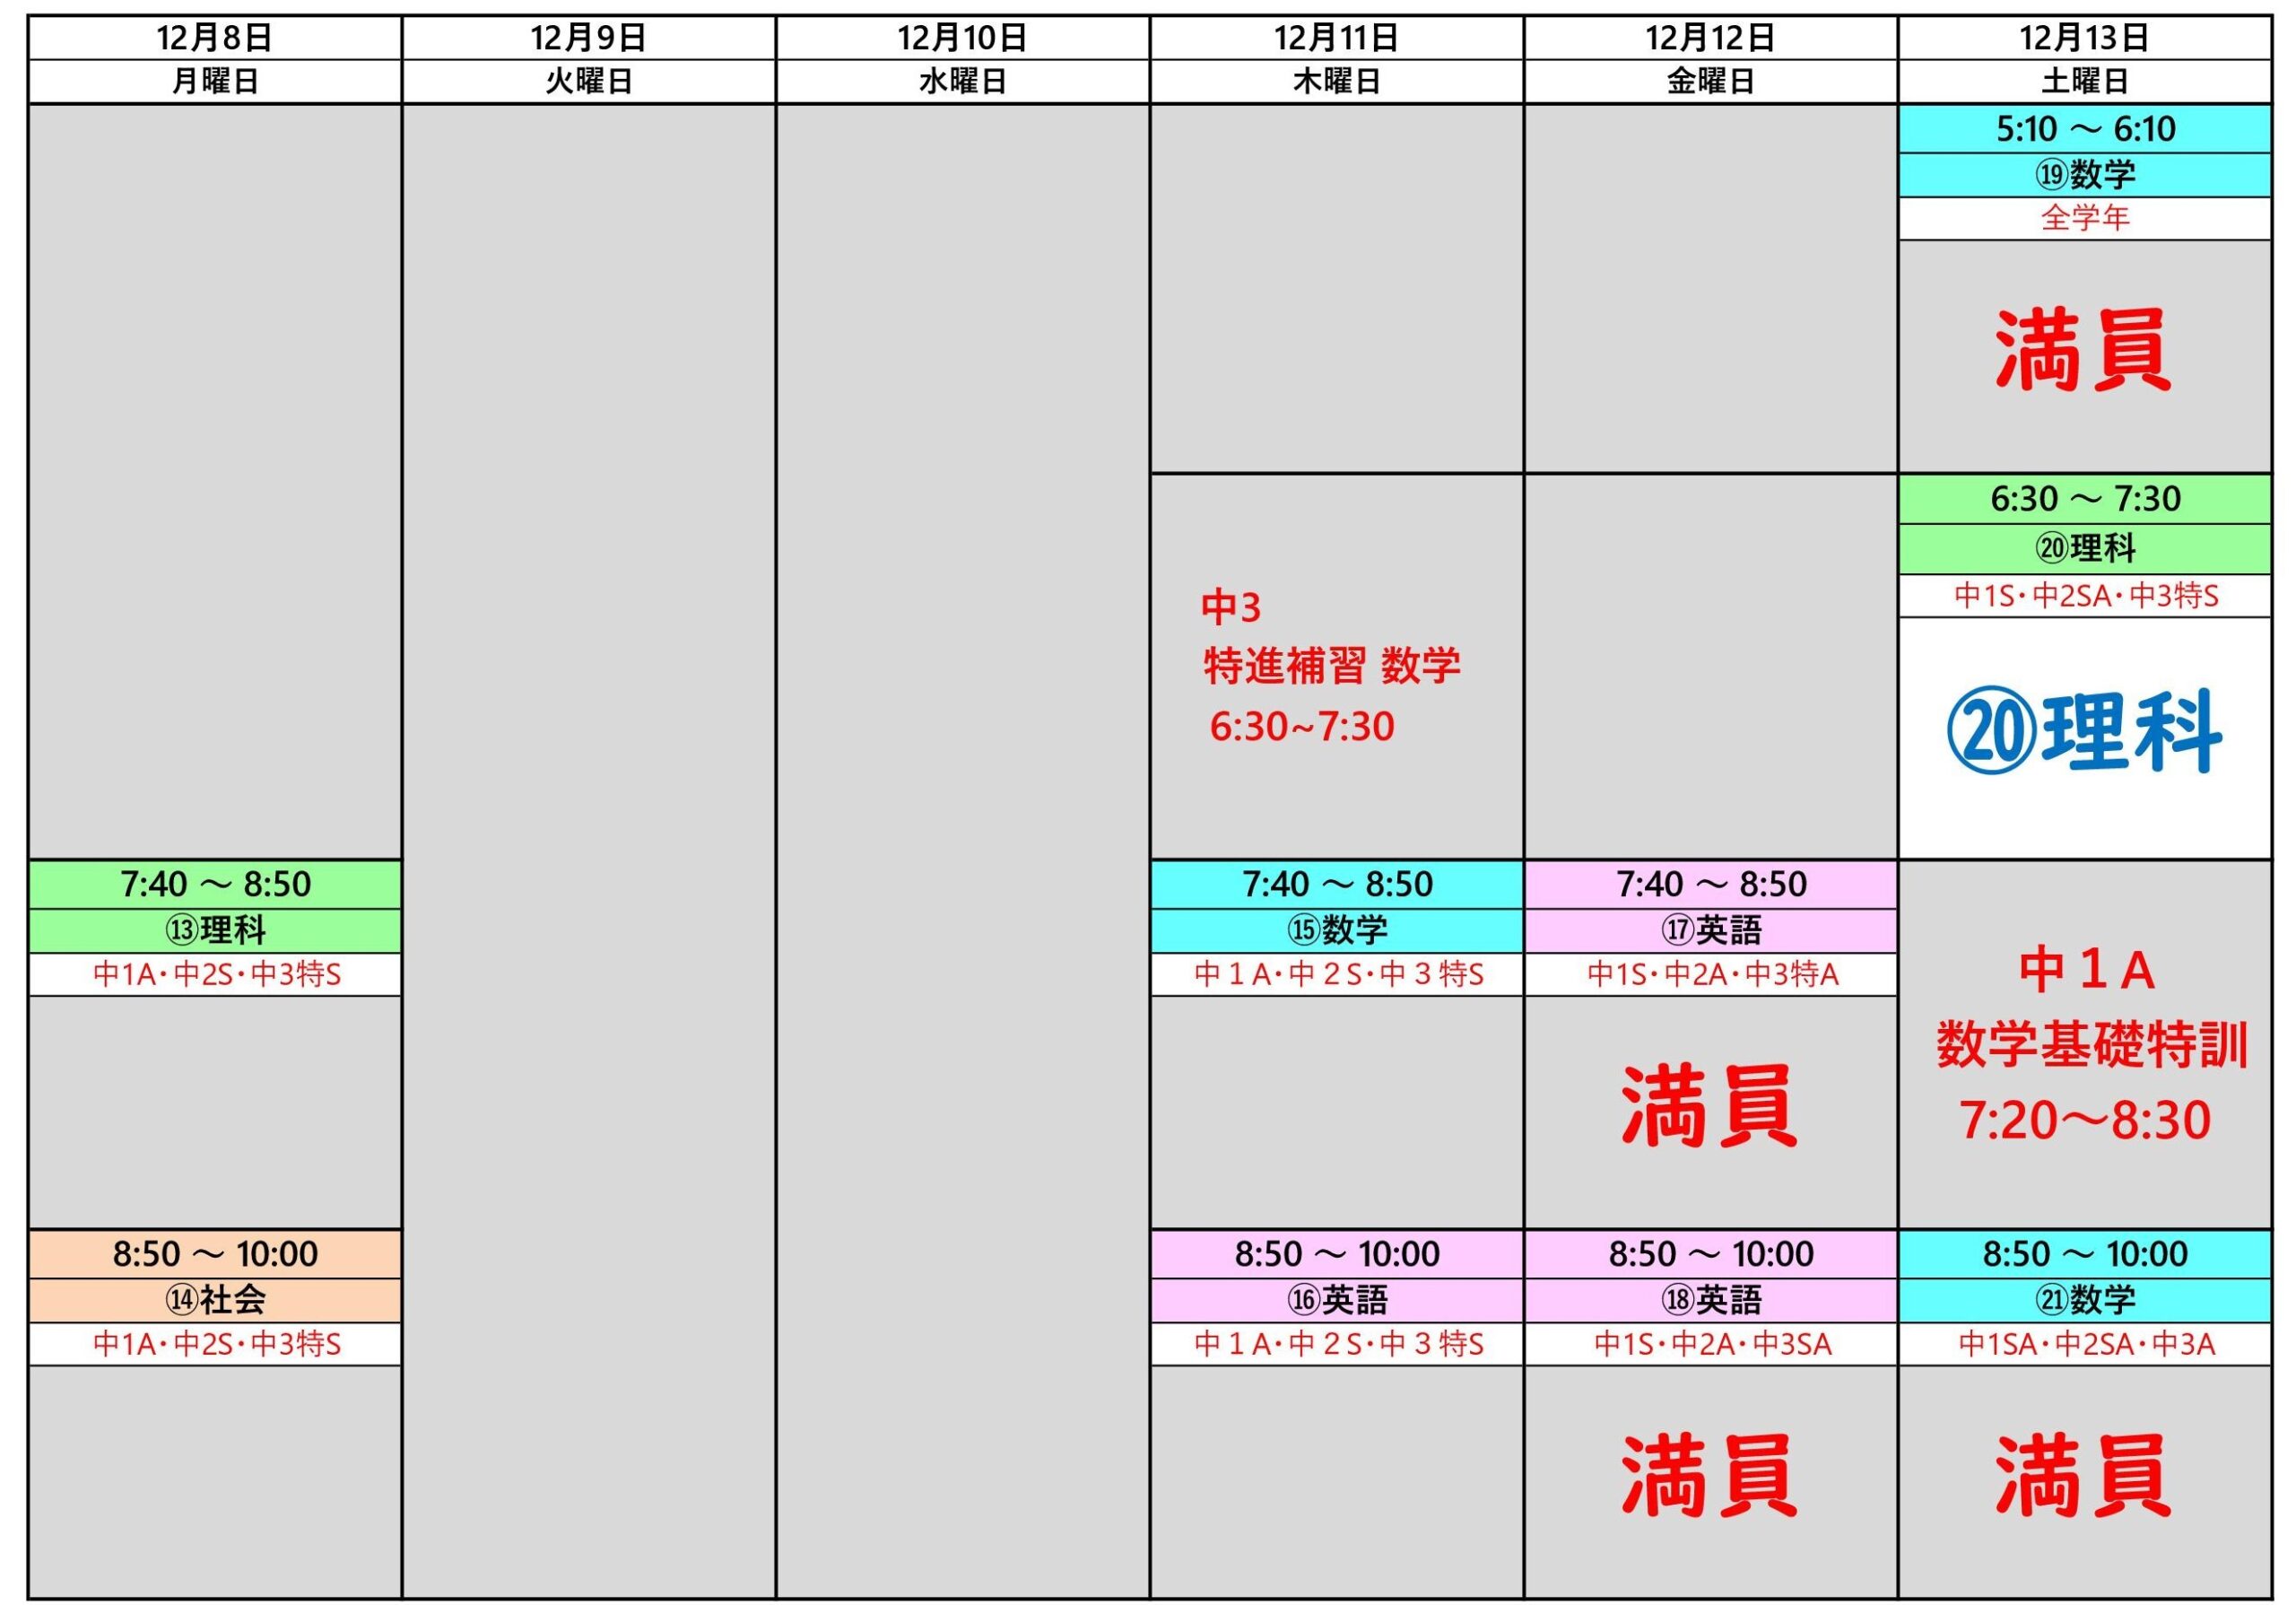2296x1605 pixels.
Task: Click the 5:10 ～ 6:10 time slot
Action: pos(2084,129)
